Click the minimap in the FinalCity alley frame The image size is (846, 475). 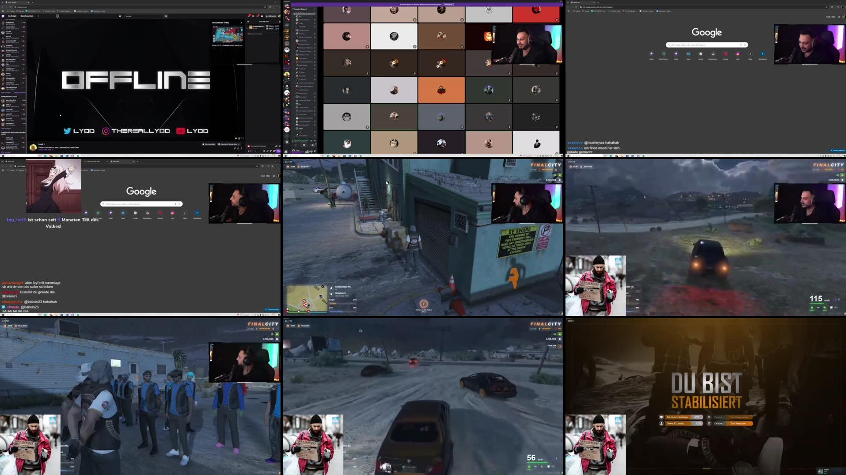tap(307, 299)
